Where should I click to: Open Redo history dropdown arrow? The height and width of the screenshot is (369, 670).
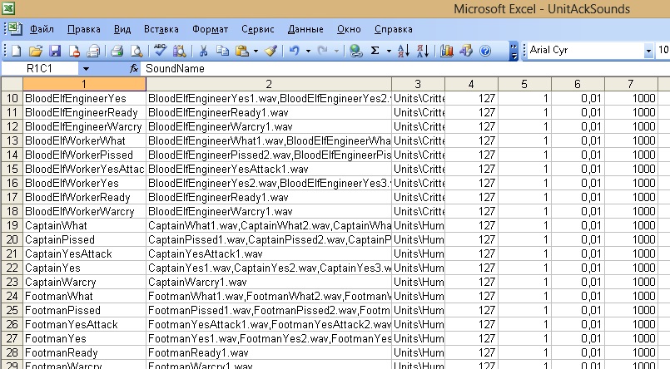point(337,52)
